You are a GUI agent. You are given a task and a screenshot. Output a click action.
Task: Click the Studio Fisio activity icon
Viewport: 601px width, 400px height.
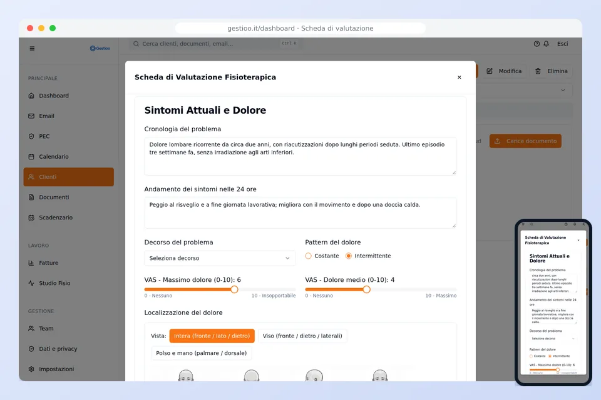(31, 283)
